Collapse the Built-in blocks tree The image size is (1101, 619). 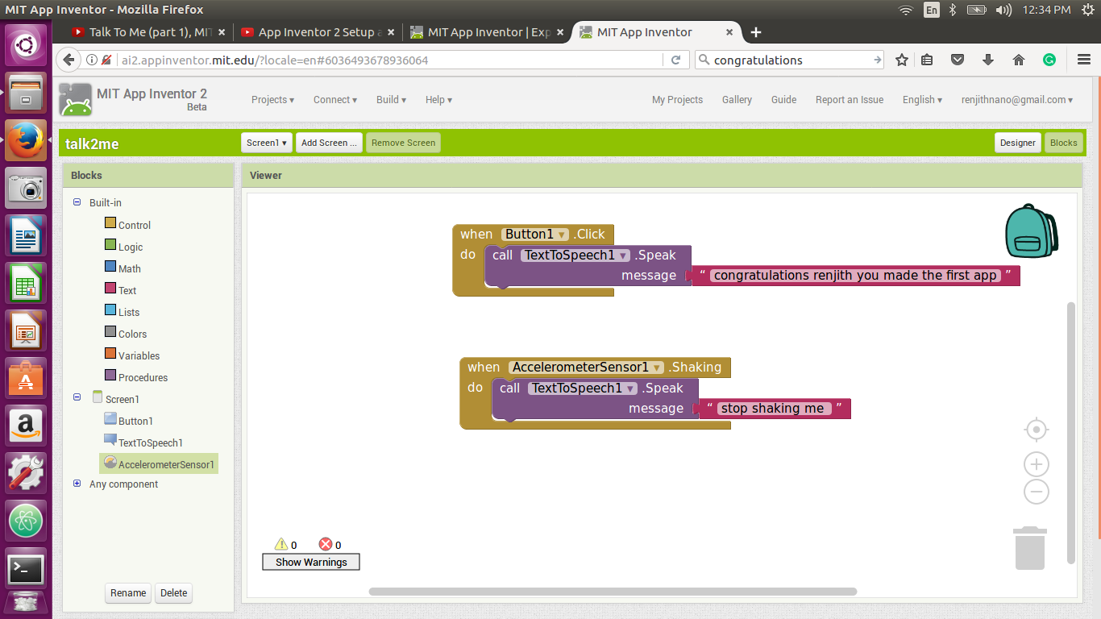click(77, 202)
